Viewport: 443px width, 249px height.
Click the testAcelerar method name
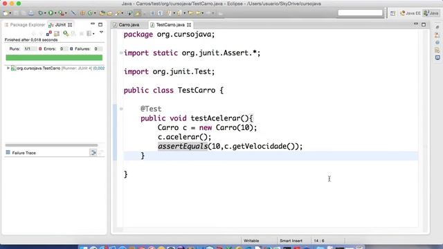click(215, 118)
